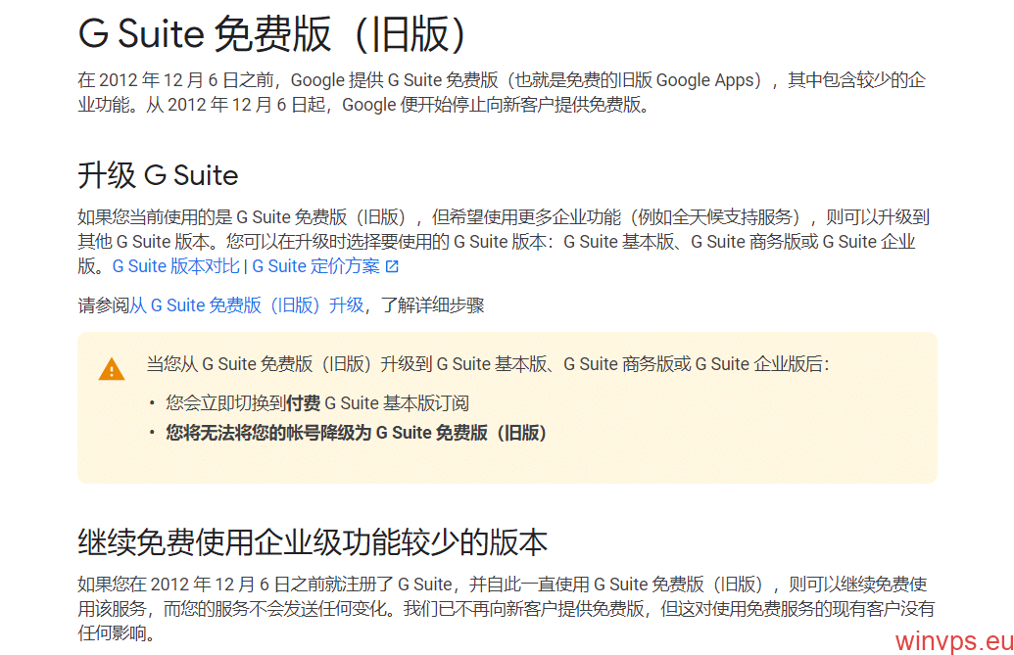Click the external link icon beside 定价方案

(x=392, y=266)
